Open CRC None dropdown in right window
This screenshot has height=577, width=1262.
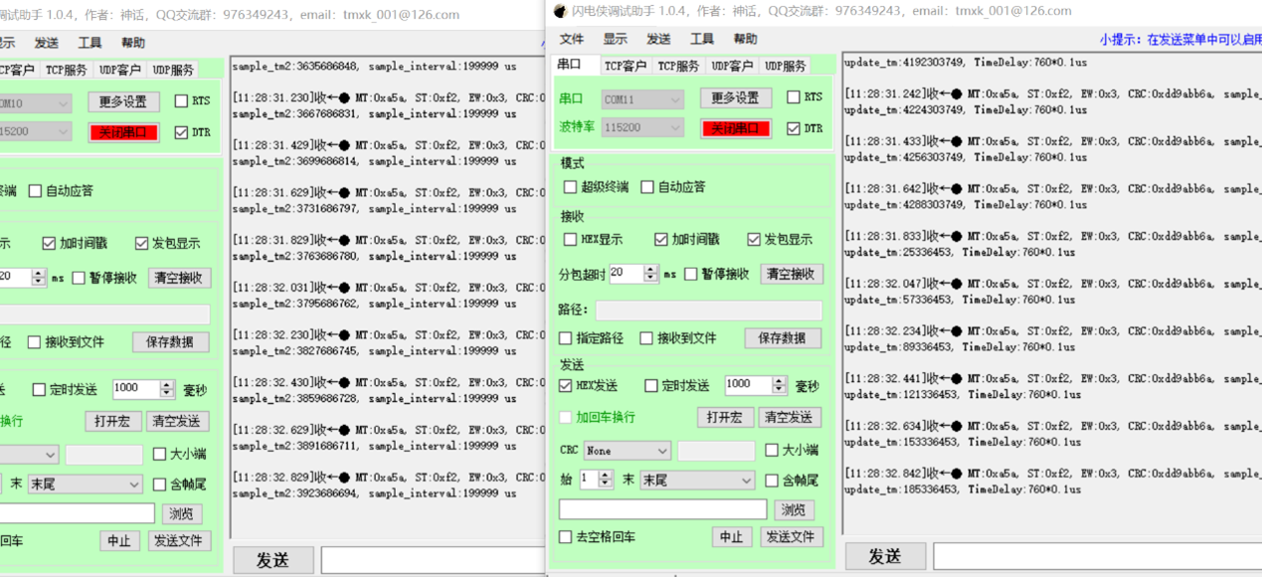tap(628, 451)
